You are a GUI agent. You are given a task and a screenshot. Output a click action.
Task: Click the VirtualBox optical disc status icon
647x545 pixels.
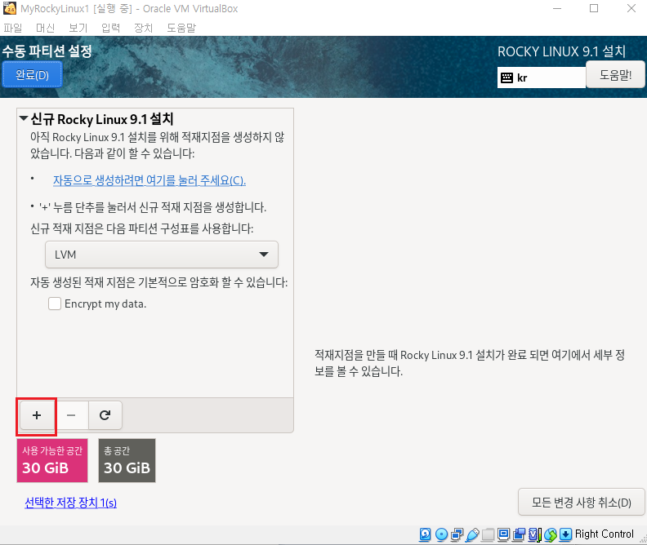441,534
